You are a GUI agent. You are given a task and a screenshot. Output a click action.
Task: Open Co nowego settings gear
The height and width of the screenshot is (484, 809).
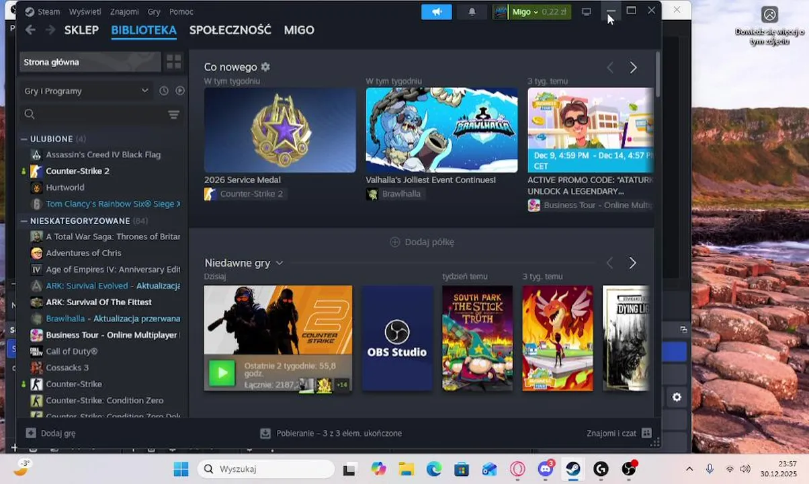pyautogui.click(x=265, y=67)
